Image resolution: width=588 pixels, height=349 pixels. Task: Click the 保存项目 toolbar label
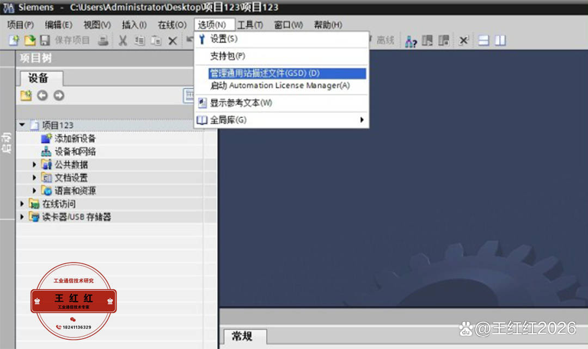point(72,40)
